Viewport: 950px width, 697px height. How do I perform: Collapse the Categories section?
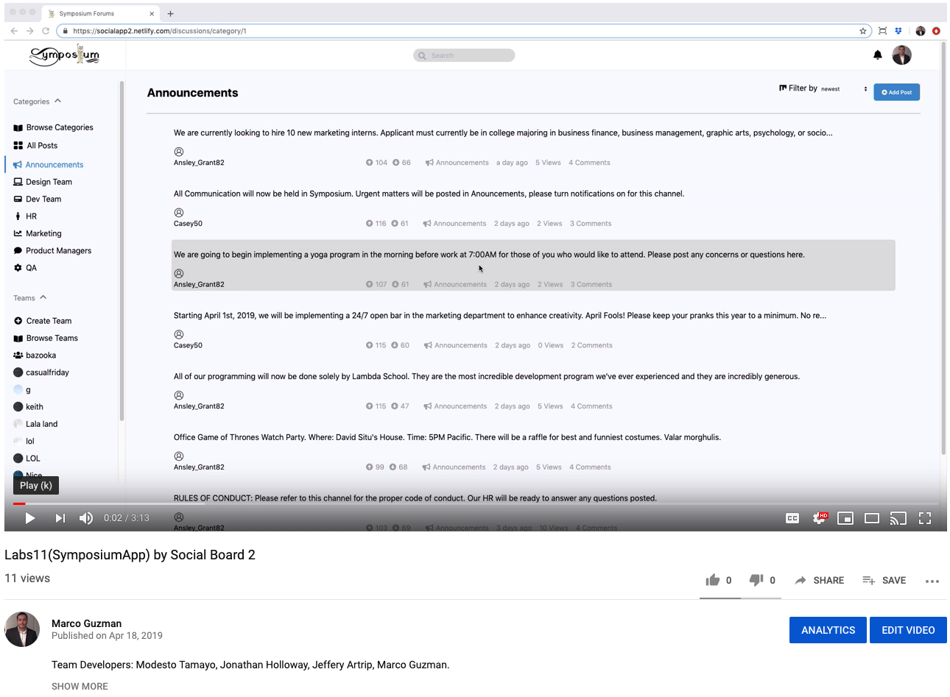57,101
